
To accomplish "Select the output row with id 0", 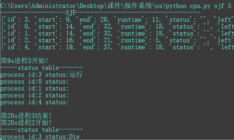I will click(x=118, y=26).
